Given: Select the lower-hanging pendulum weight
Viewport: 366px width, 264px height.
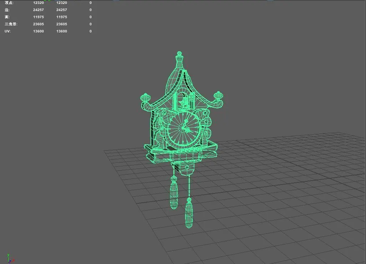Looking at the screenshot, I should [189, 213].
